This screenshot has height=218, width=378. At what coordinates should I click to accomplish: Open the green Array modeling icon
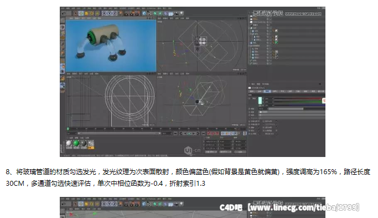point(160,13)
